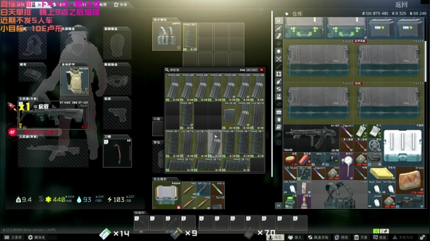Click the small button at stash sidebar bottom
This screenshot has height=241, width=430.
[x=278, y=205]
